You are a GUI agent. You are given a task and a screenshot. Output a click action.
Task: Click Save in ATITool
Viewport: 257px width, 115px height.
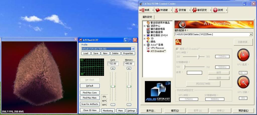coord(96,53)
